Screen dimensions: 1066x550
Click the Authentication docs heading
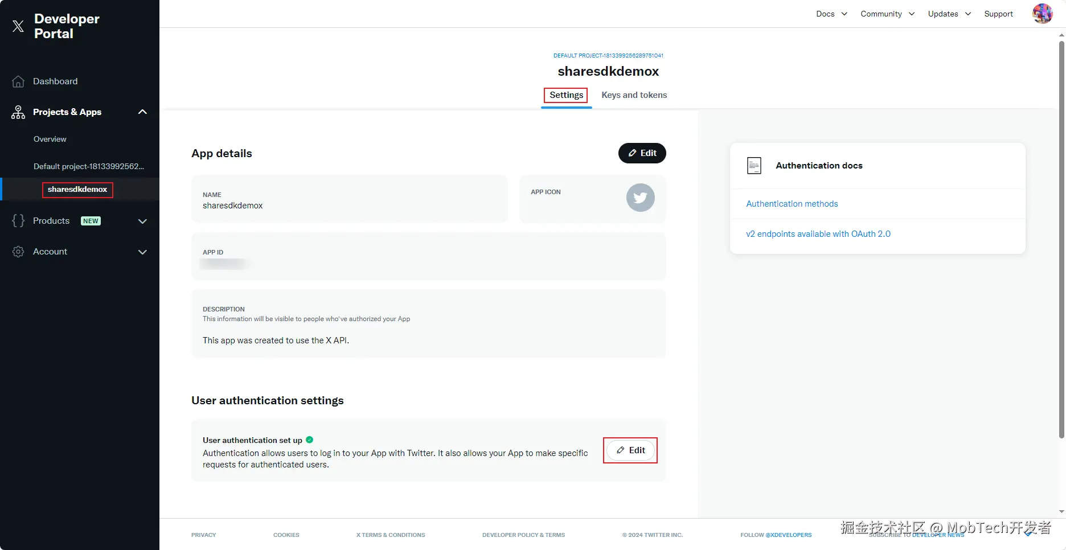pyautogui.click(x=819, y=166)
